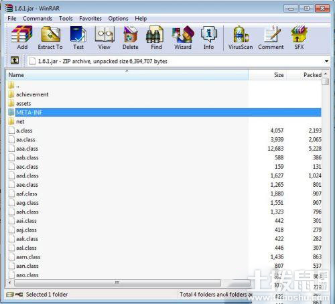Expand the archive path dropdown
This screenshot has height=304, width=335.
point(326,61)
